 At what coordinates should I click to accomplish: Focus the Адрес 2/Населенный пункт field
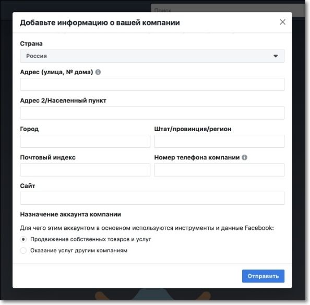(152, 113)
